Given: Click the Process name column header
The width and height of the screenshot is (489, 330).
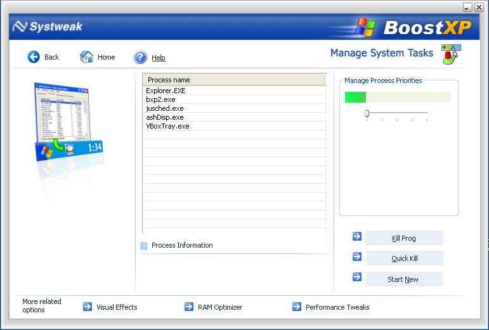Looking at the screenshot, I should [234, 80].
